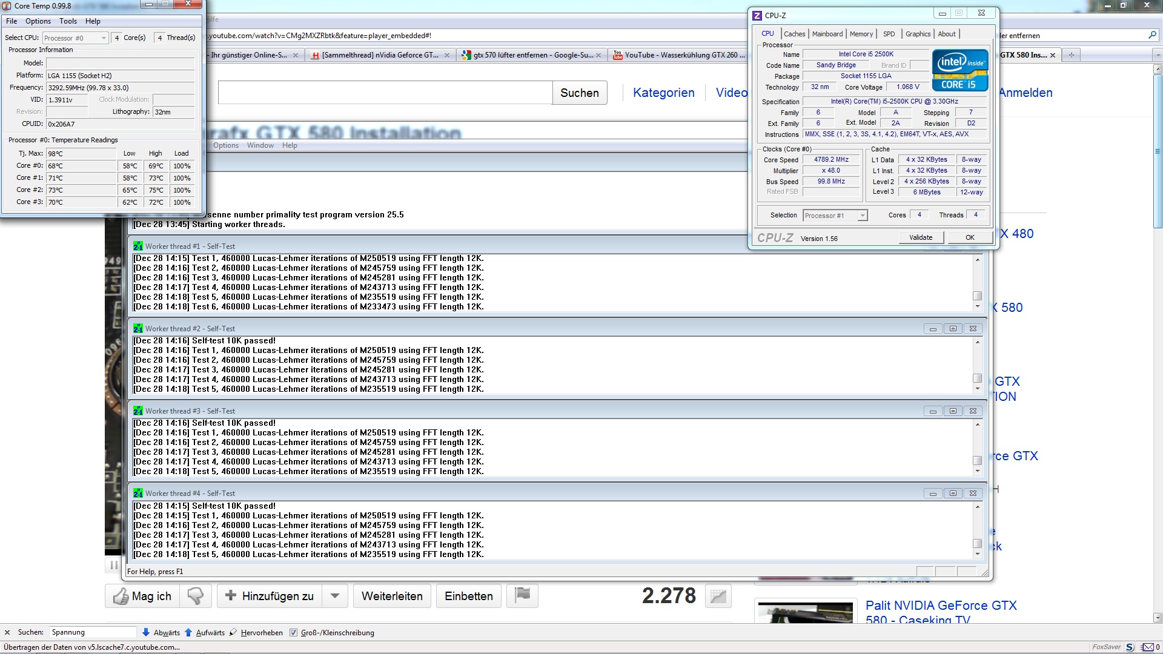Click the Core #2 temperature 73°C reading

point(81,190)
